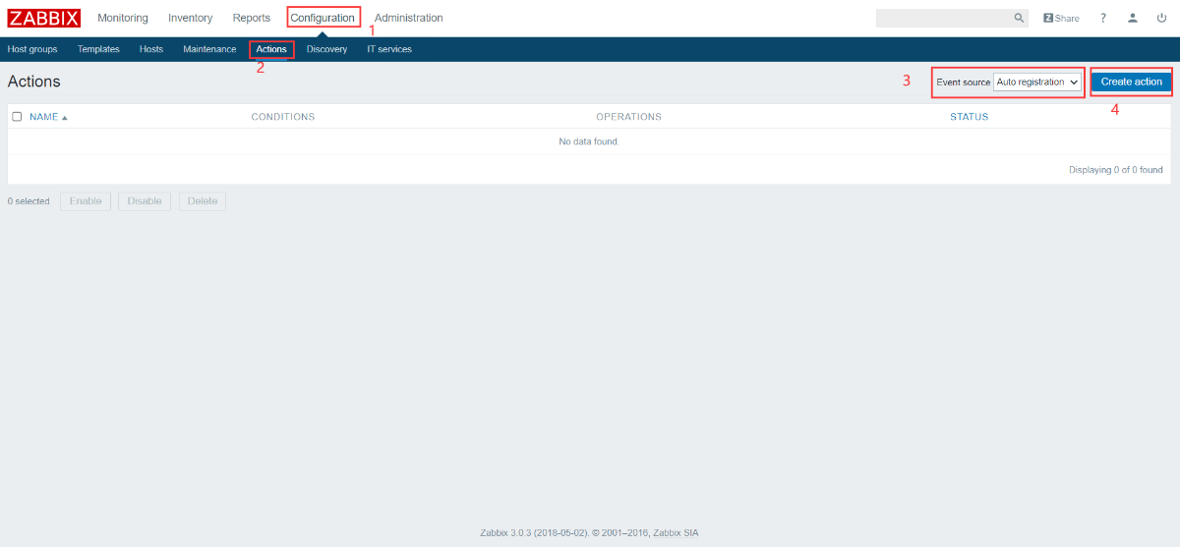Open help via question mark icon
This screenshot has height=547, width=1180.
pyautogui.click(x=1103, y=18)
